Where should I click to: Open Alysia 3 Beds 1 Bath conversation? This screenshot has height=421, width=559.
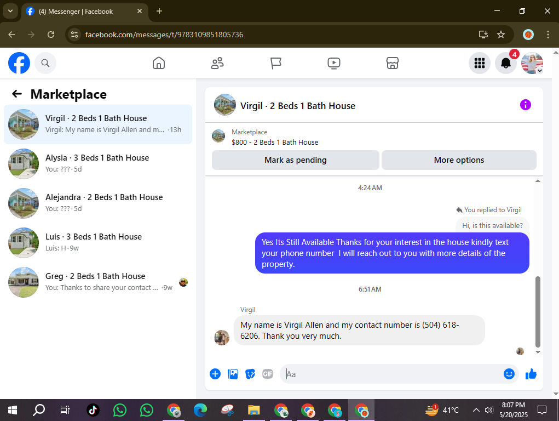(98, 164)
